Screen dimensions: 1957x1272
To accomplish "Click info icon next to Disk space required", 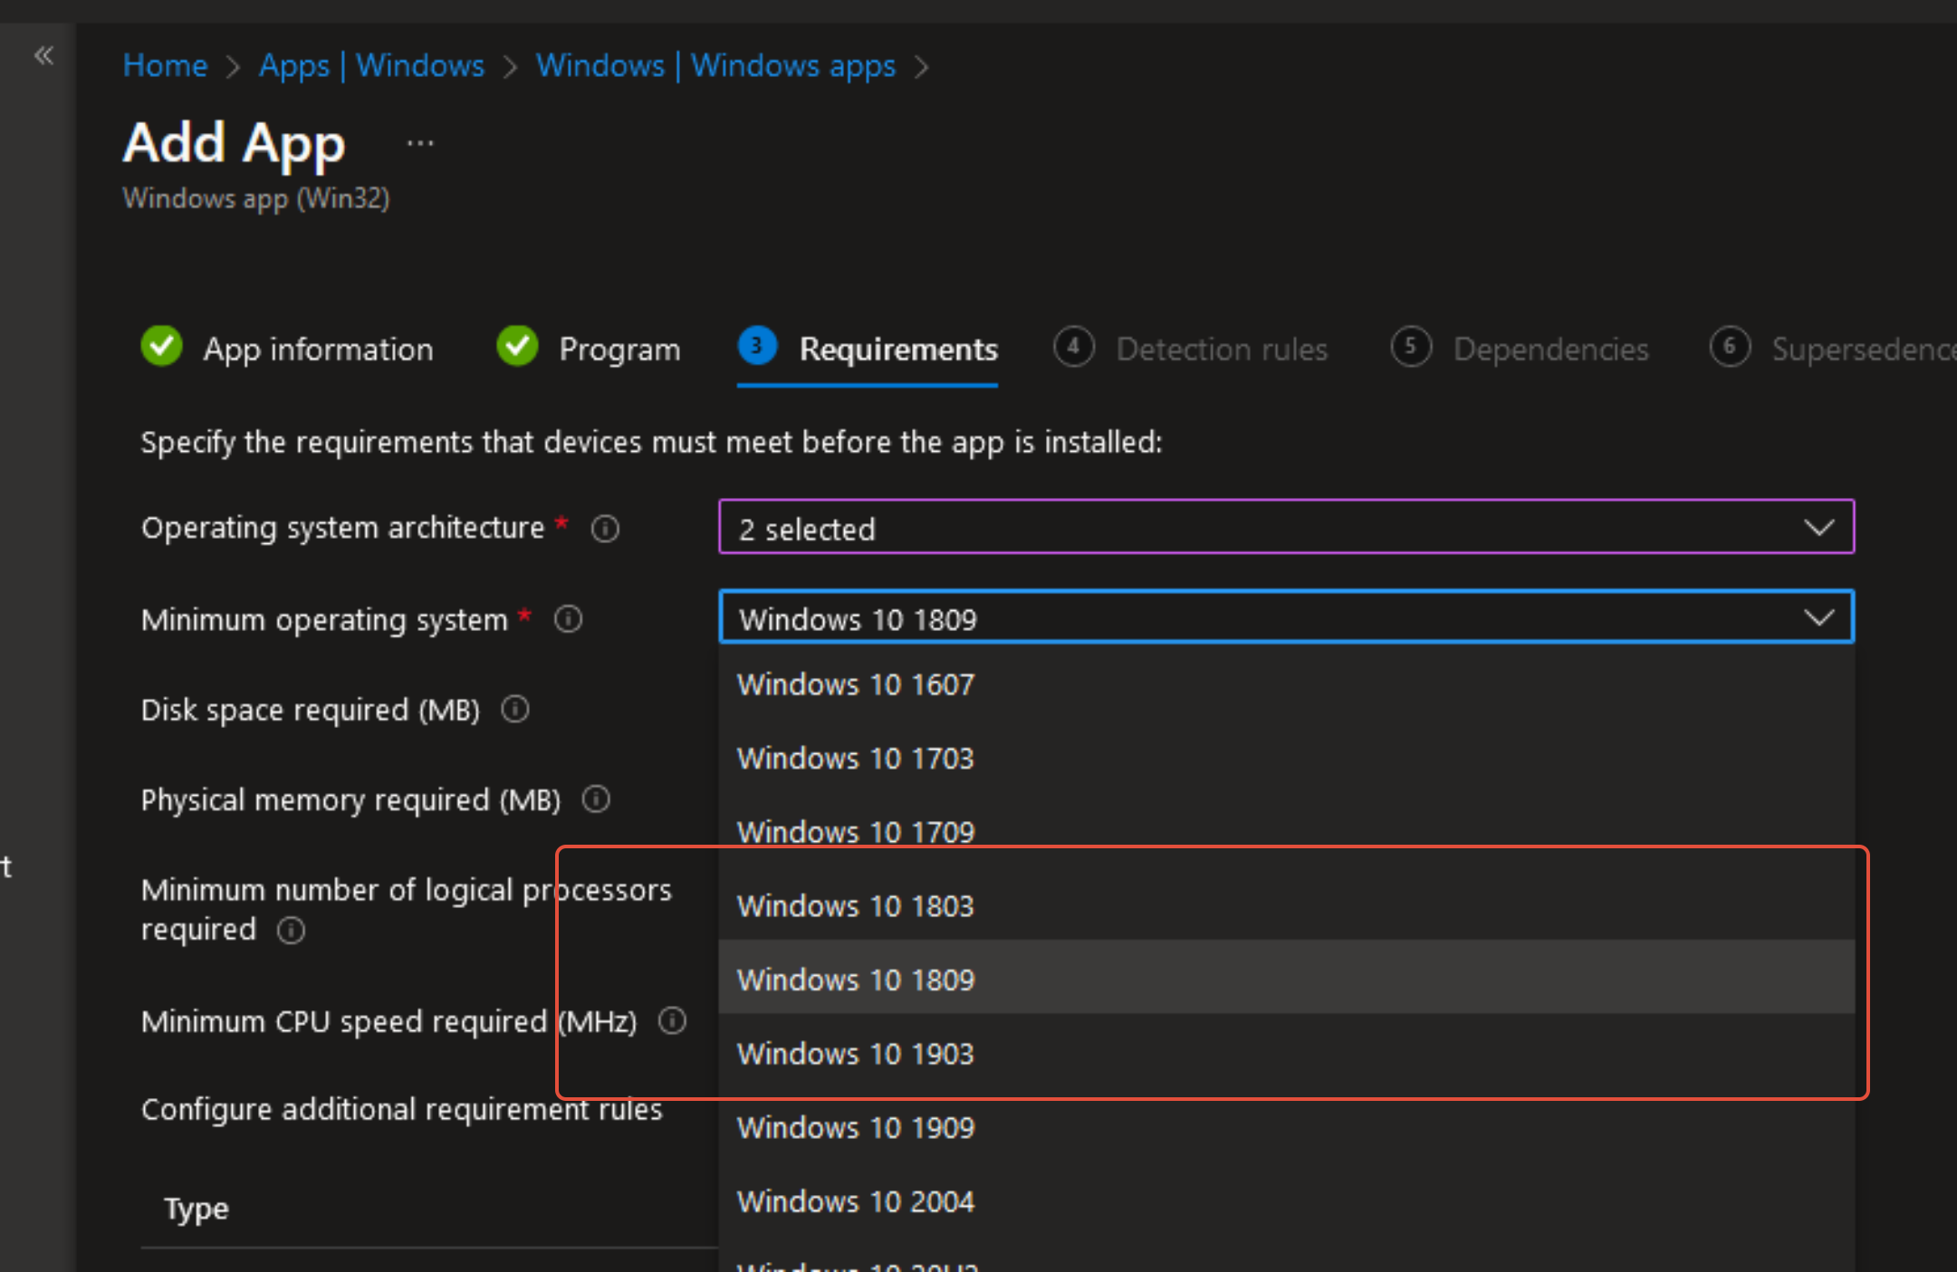I will click(515, 709).
